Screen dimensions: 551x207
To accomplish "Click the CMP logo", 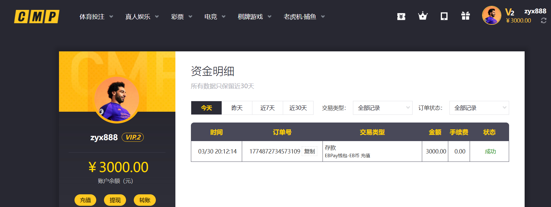I will tap(37, 17).
